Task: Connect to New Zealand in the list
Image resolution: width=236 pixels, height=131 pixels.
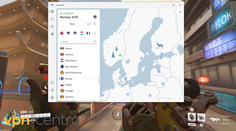Action: click(79, 67)
